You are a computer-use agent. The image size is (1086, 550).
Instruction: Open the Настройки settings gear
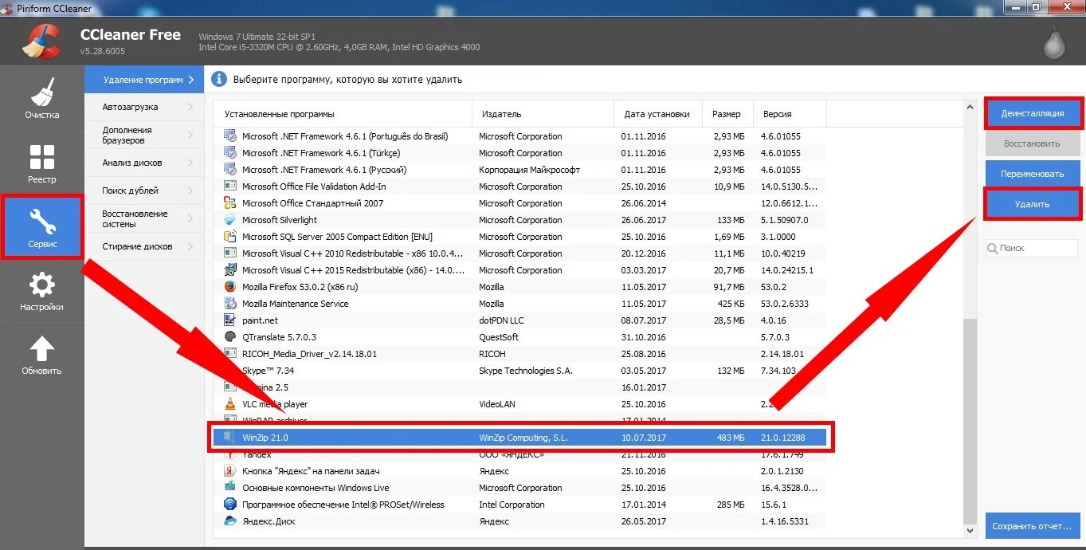41,290
